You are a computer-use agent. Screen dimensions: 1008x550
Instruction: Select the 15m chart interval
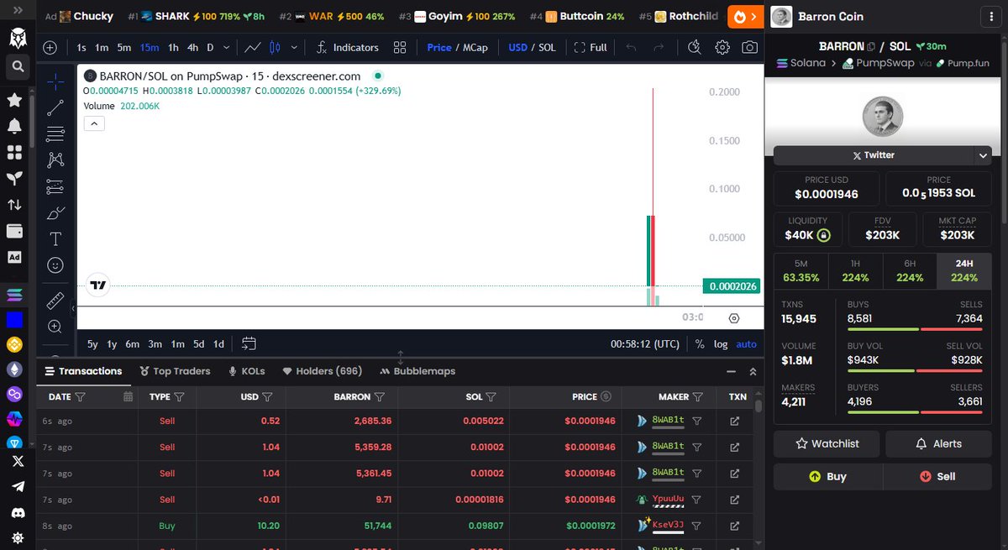[x=150, y=48]
